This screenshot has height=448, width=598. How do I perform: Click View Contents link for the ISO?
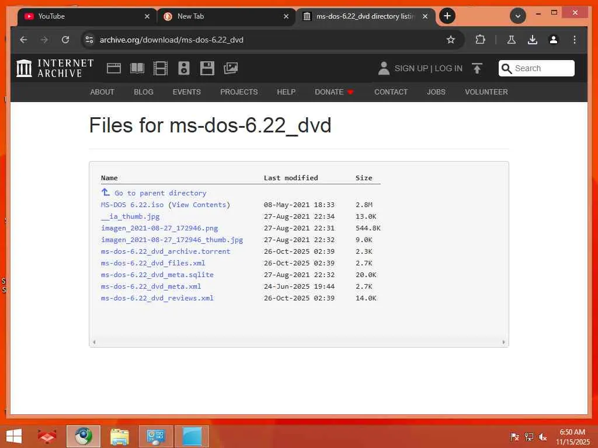point(199,205)
